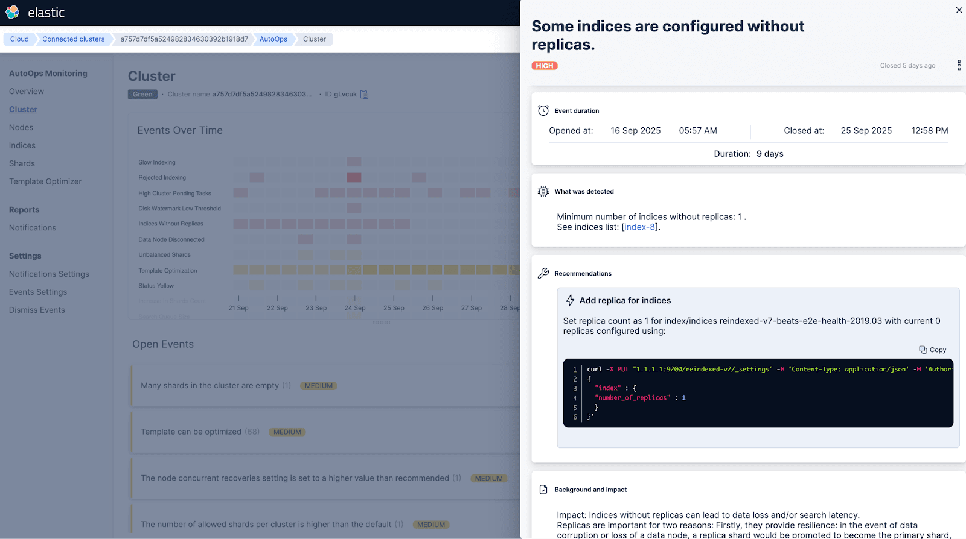Click the What was detected chip icon

pos(543,192)
